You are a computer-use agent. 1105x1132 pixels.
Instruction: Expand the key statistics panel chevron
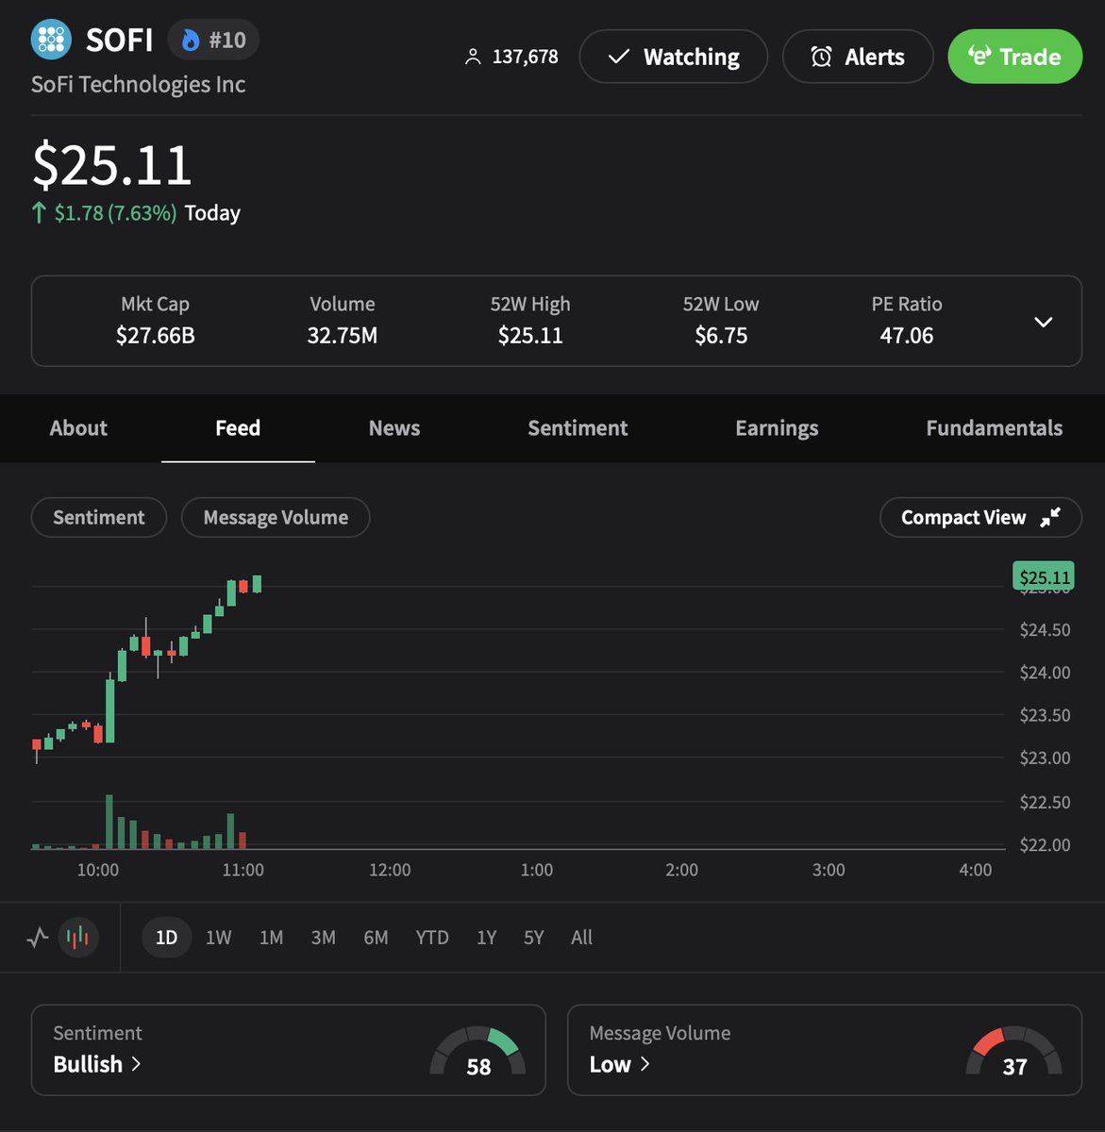pyautogui.click(x=1044, y=322)
